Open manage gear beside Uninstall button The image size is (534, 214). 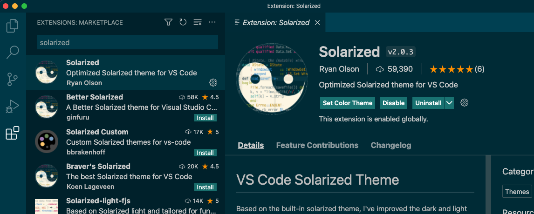tap(464, 103)
